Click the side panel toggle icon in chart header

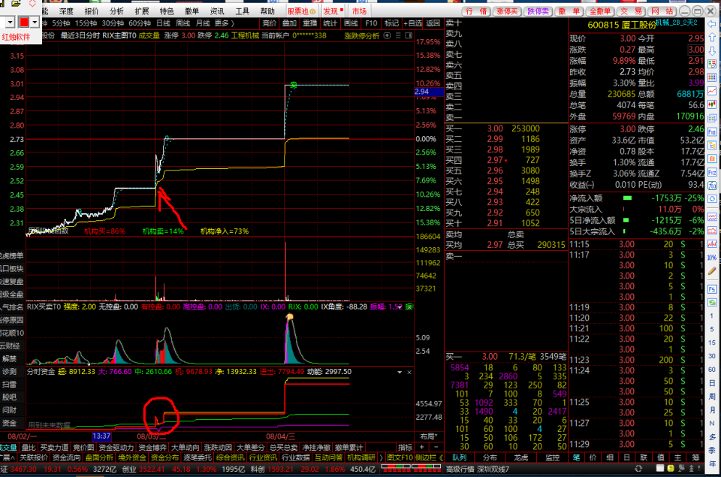(409, 35)
